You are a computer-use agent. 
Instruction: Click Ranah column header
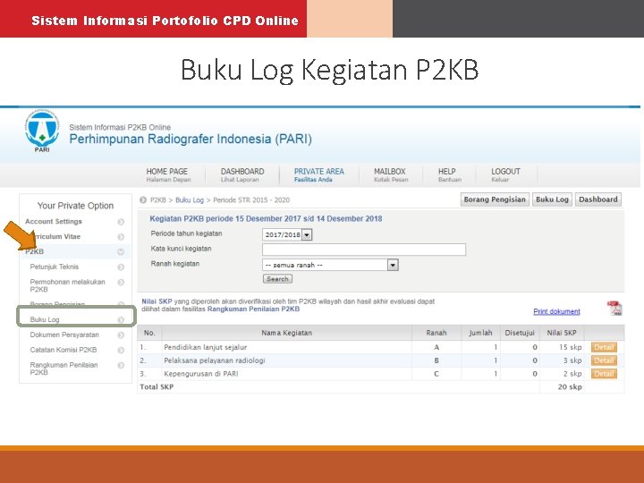click(436, 333)
